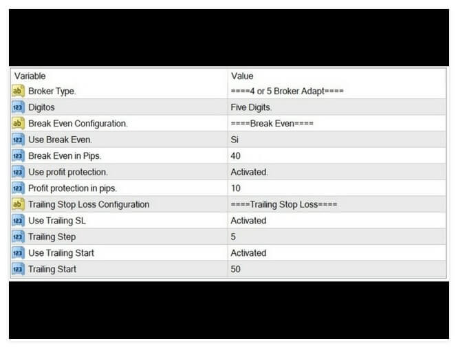
Task: Edit the Trailing Step value 5
Action: pyautogui.click(x=233, y=237)
